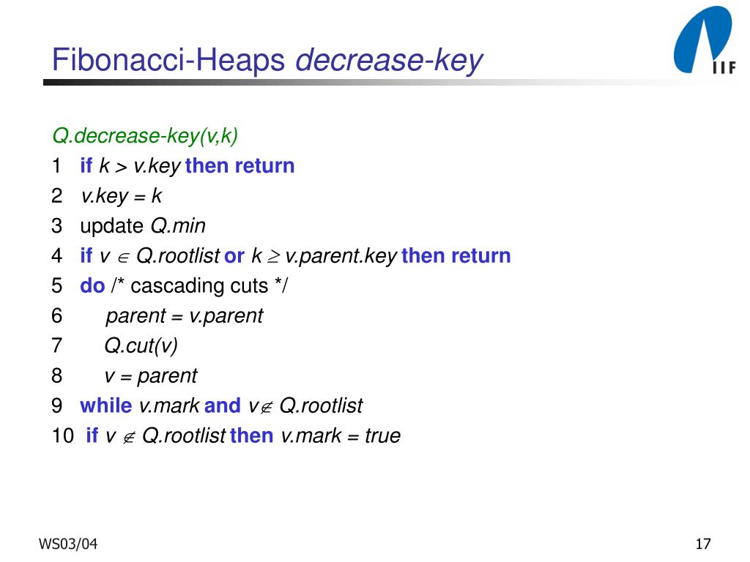Click the blue 'while' keyword on line 9
750x562 pixels.
(x=105, y=405)
